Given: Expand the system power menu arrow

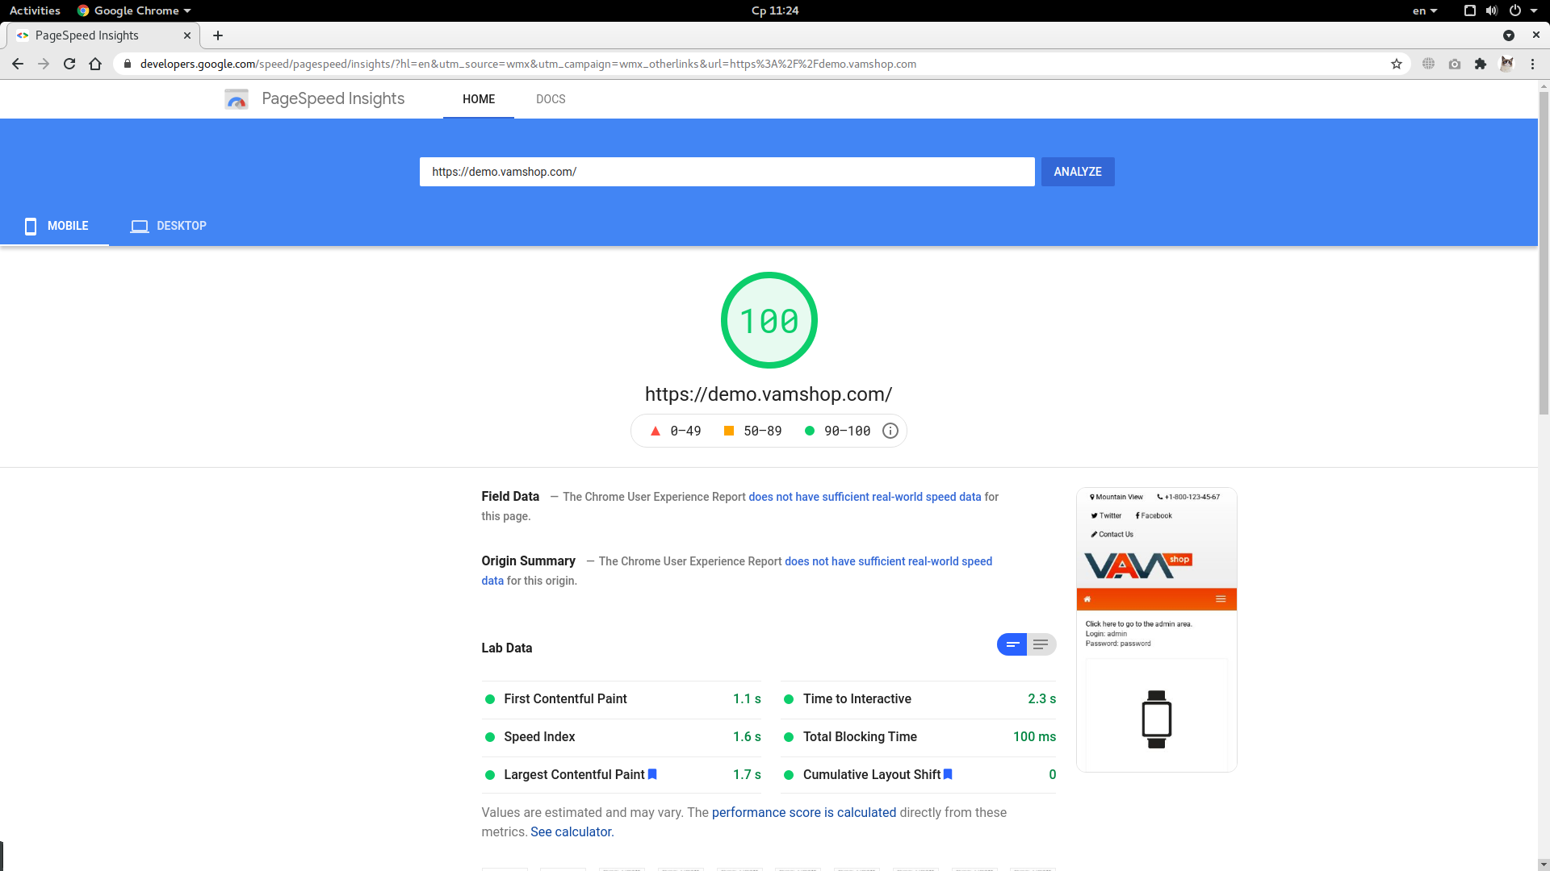Looking at the screenshot, I should pos(1534,10).
